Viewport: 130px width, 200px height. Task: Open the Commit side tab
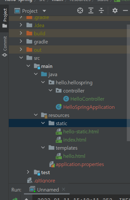pyautogui.click(x=5, y=46)
